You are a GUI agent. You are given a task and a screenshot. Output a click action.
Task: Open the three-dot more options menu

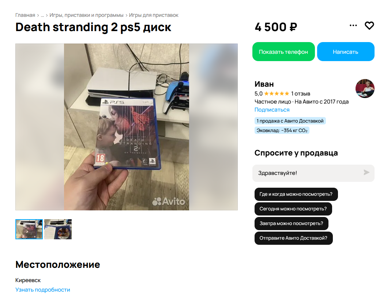[x=353, y=26]
